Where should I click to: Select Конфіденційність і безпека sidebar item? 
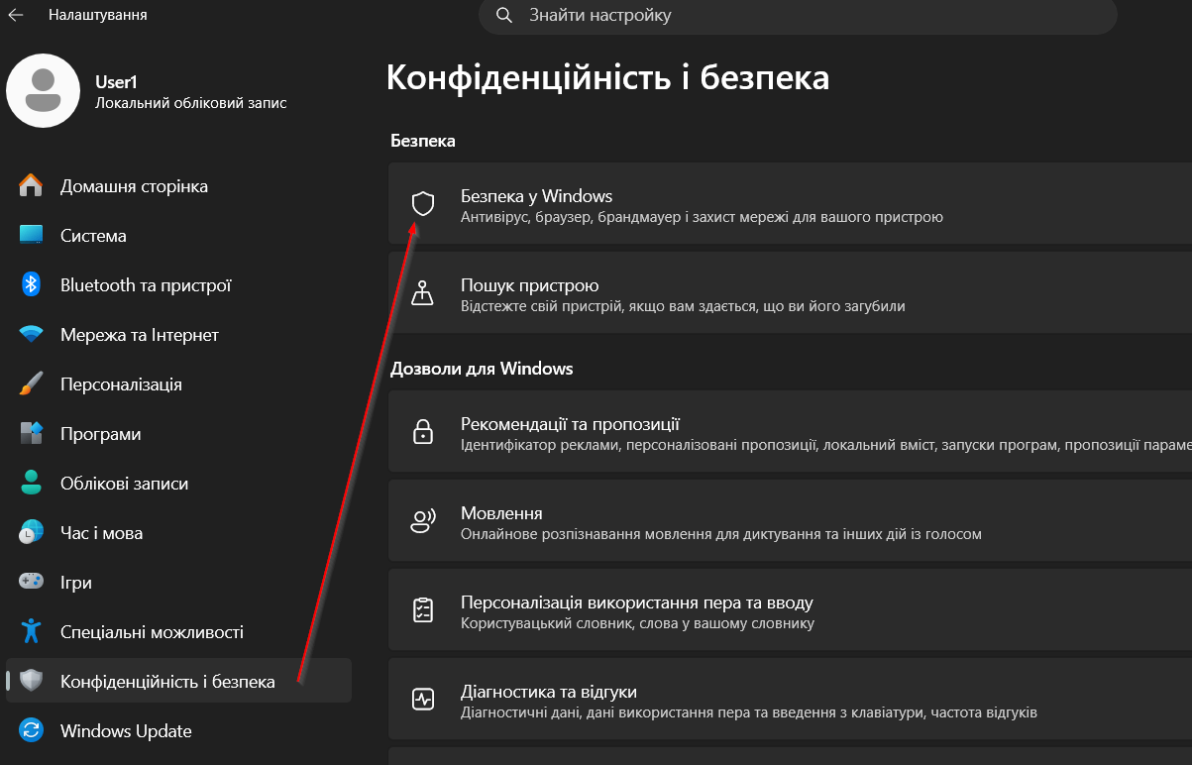click(x=178, y=681)
